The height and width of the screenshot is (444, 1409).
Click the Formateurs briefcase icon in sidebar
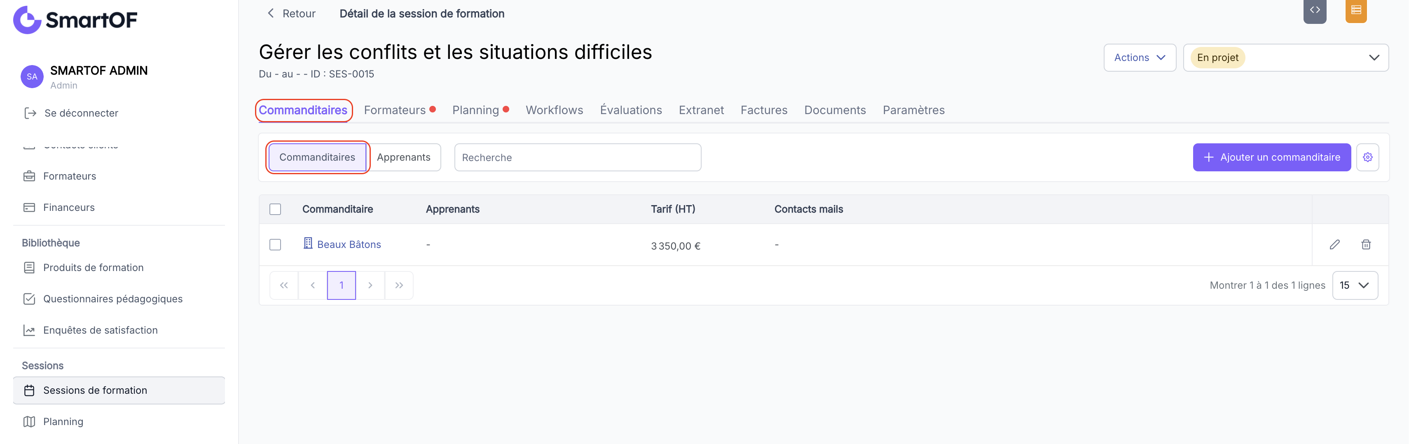(x=29, y=176)
